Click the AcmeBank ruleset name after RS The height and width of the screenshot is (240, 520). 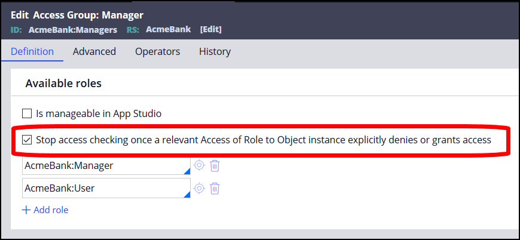pyautogui.click(x=169, y=29)
